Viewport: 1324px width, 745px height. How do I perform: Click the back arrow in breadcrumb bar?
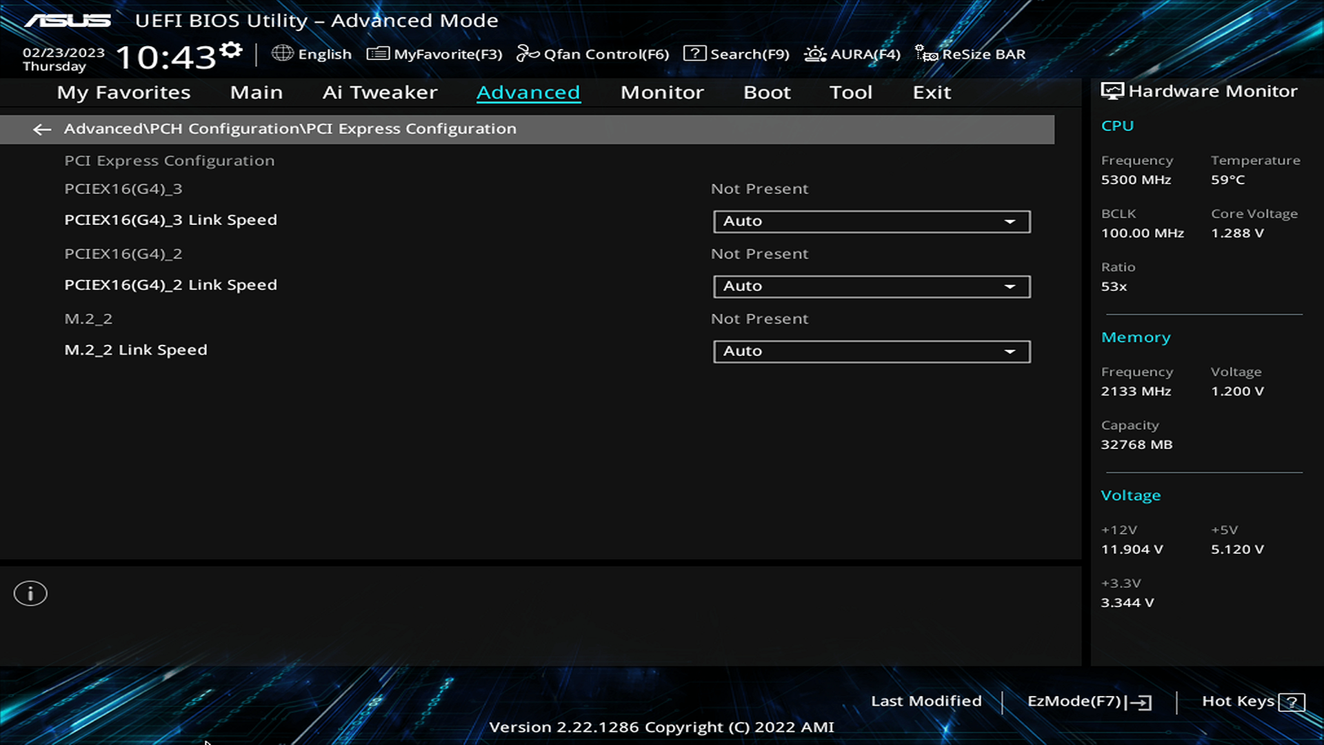(x=42, y=130)
